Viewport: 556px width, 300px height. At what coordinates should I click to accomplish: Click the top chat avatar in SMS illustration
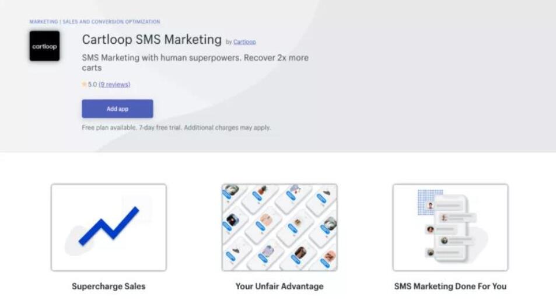tap(431, 206)
